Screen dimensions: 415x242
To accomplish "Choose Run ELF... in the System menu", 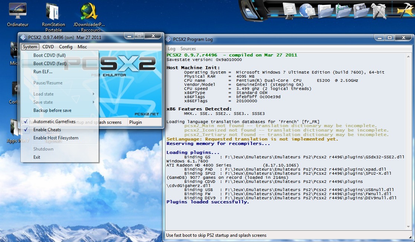I will (x=43, y=72).
